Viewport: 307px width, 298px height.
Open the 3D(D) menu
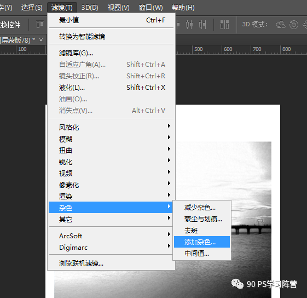coord(90,8)
